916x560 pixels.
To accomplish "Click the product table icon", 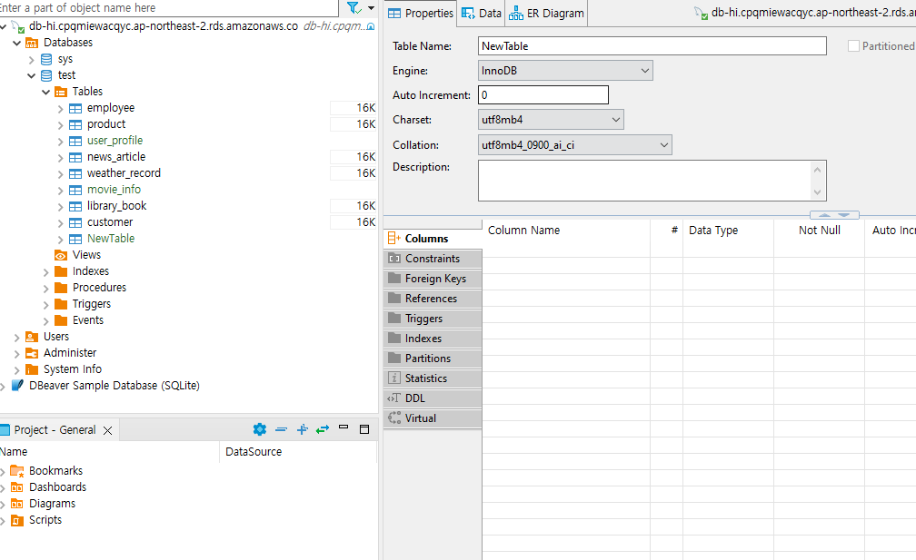I will tap(75, 125).
